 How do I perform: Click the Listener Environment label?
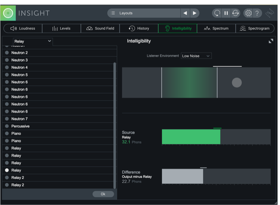[x=163, y=56]
